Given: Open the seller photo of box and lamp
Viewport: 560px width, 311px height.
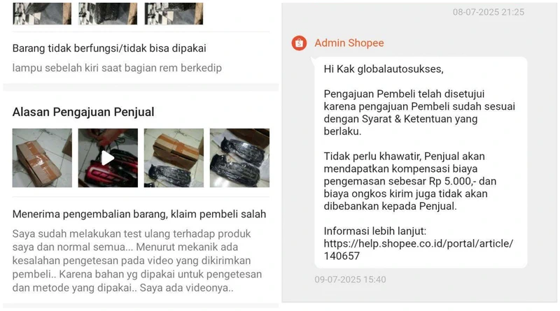Looking at the screenshot, I should [x=174, y=158].
